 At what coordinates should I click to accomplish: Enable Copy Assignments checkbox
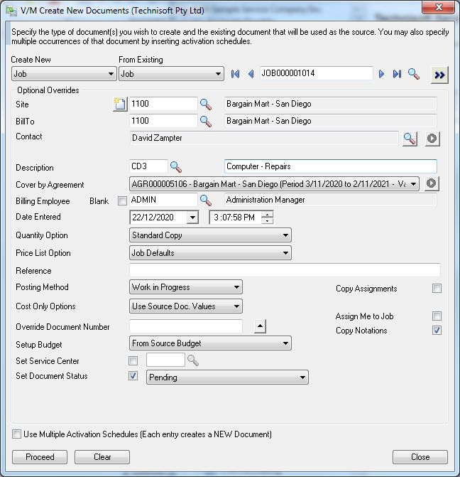(437, 288)
